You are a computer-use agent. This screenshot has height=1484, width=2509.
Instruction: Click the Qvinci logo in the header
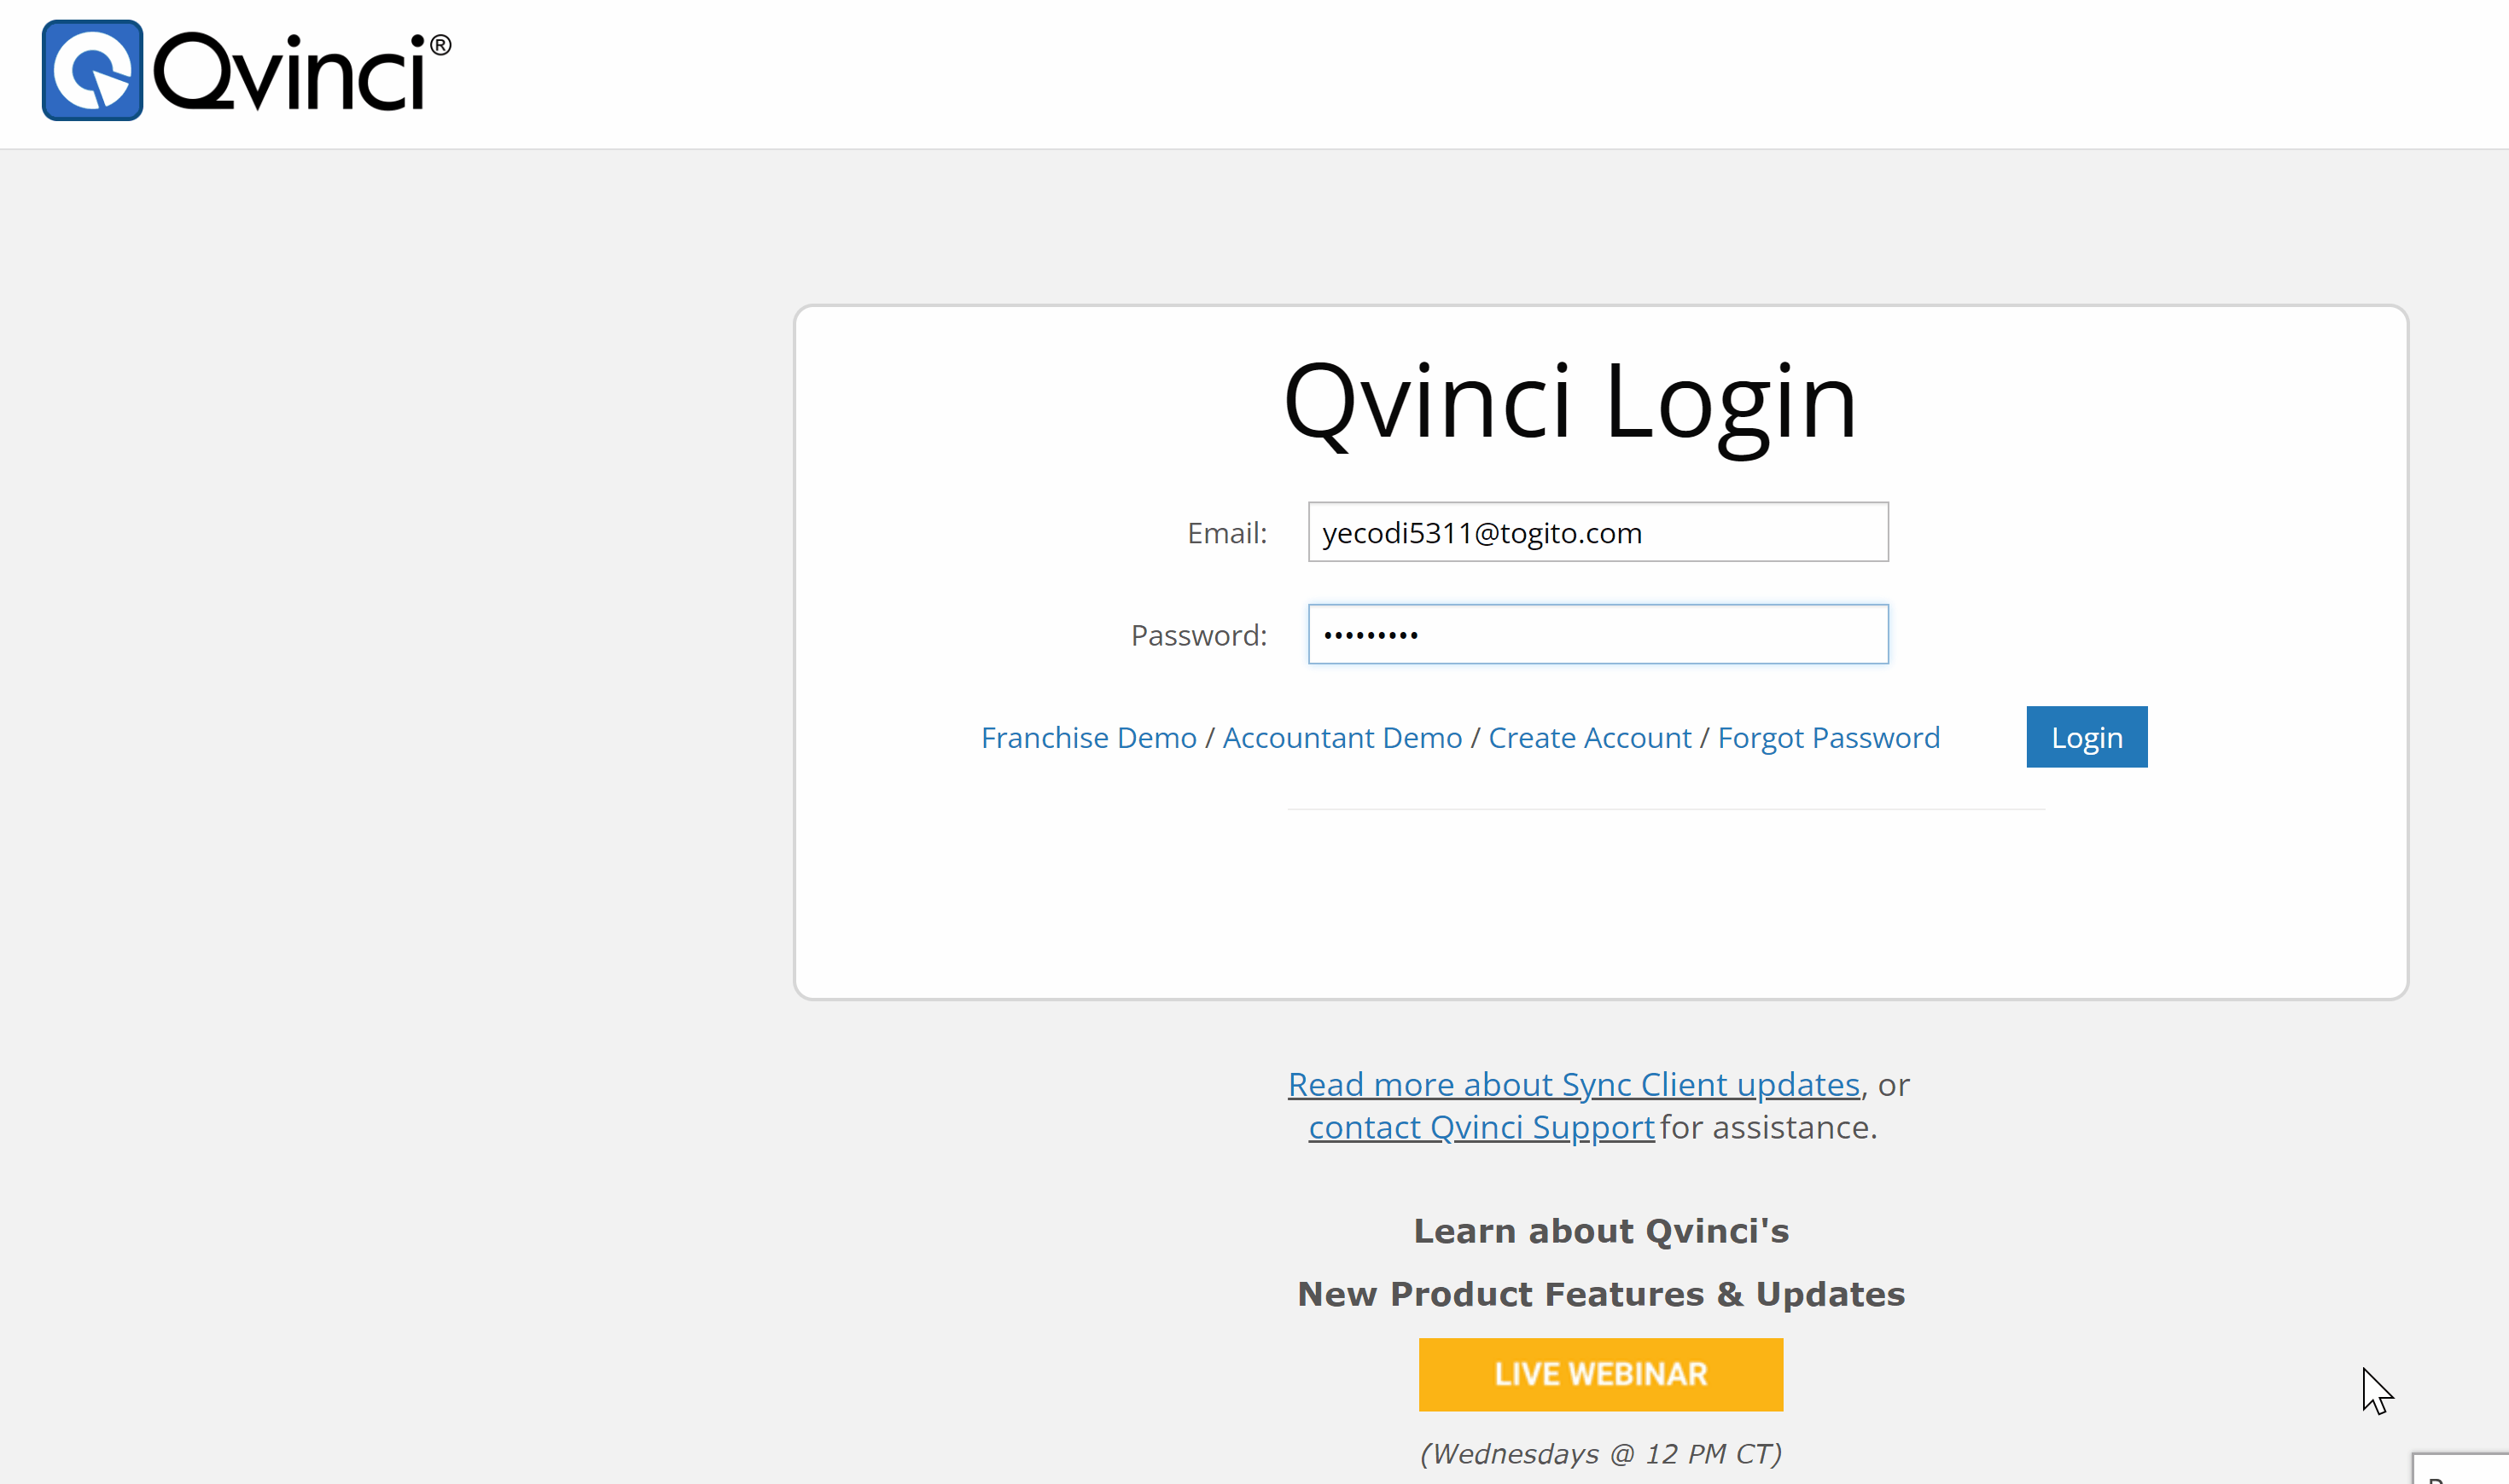(x=246, y=70)
